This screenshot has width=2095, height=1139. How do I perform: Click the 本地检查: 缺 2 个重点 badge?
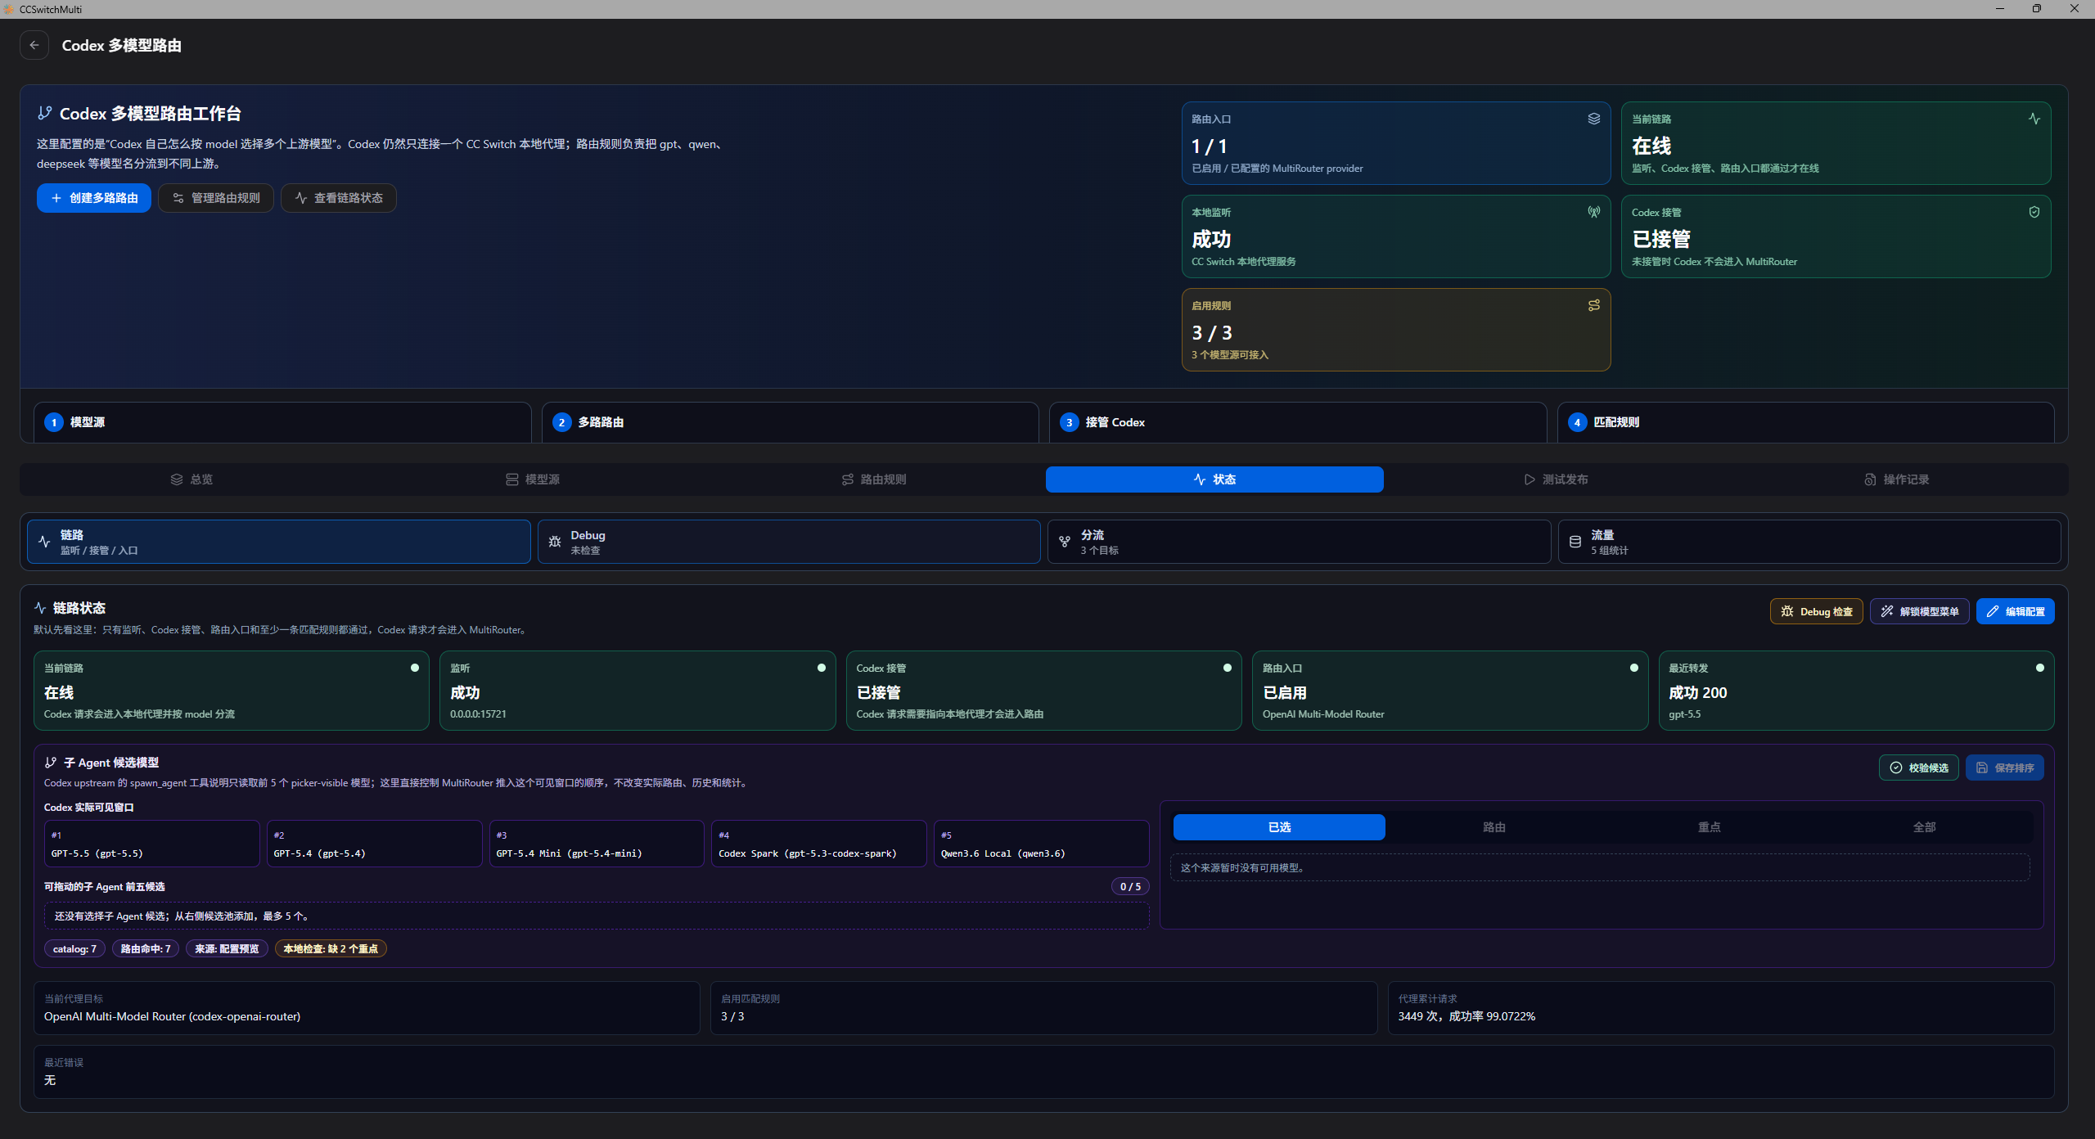click(331, 948)
